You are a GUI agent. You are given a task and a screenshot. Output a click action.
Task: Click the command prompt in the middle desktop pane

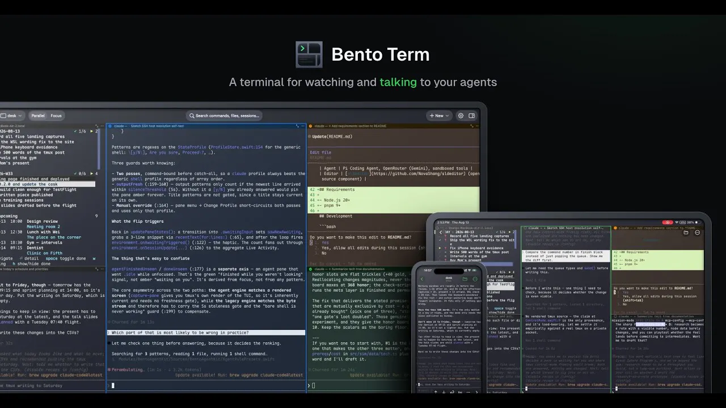coord(206,385)
